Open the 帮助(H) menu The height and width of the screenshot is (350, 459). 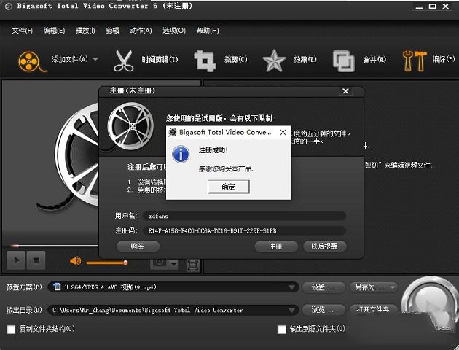click(208, 31)
